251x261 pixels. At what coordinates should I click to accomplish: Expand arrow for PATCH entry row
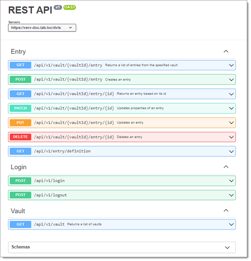point(231,108)
